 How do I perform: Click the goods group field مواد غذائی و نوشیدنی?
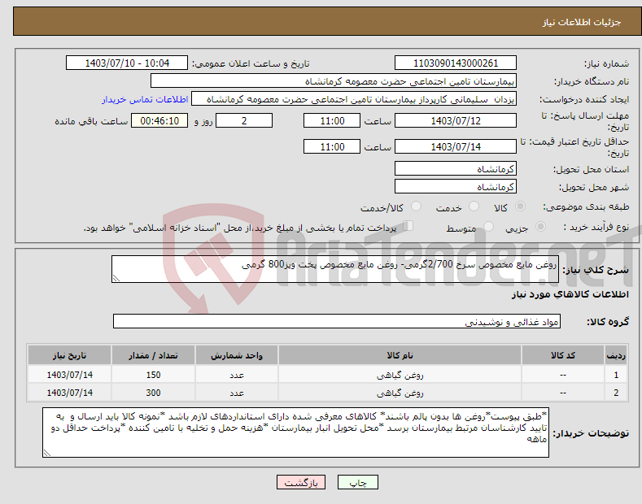coord(337,322)
